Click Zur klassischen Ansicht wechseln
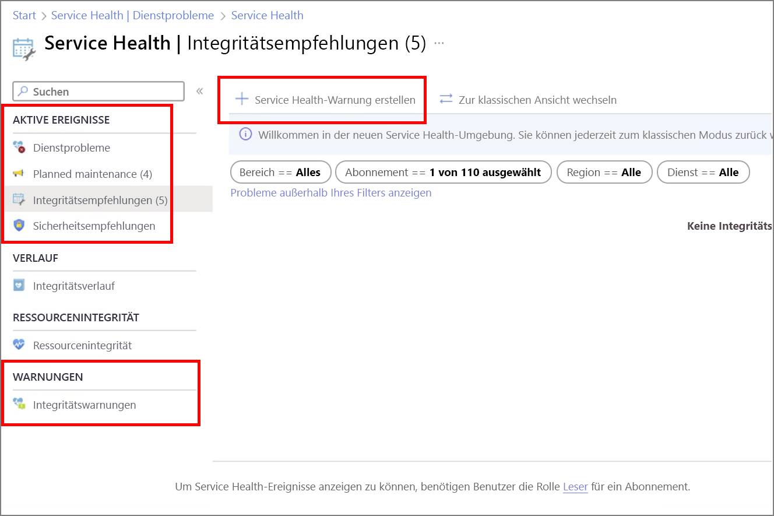Image resolution: width=774 pixels, height=516 pixels. 528,100
